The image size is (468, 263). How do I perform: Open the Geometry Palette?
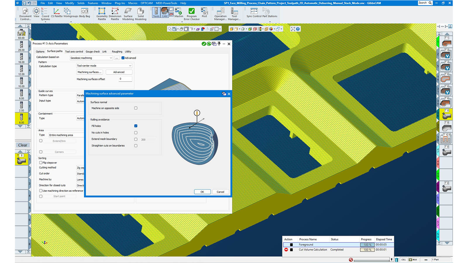click(102, 14)
